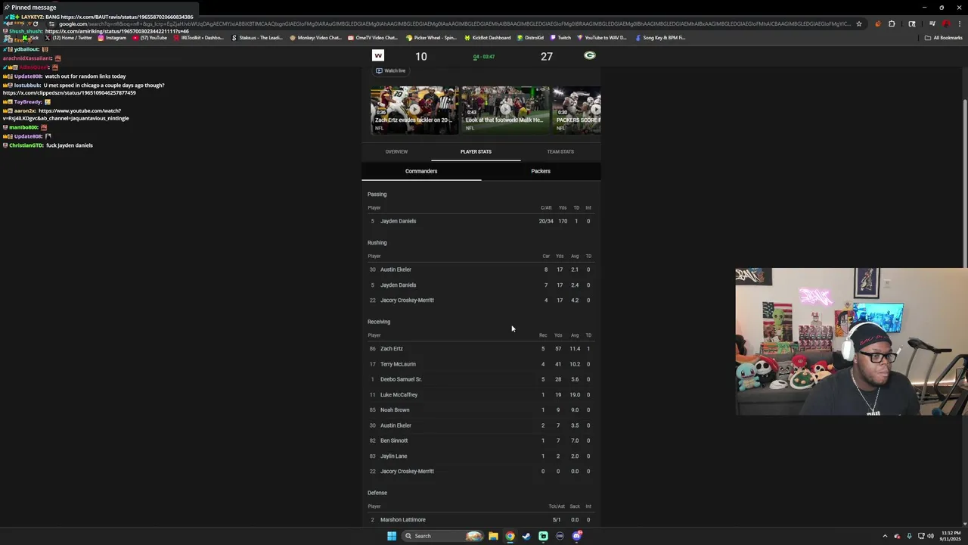
Task: Open the clippedszn link from lostubbub in chat
Action: tap(70, 93)
